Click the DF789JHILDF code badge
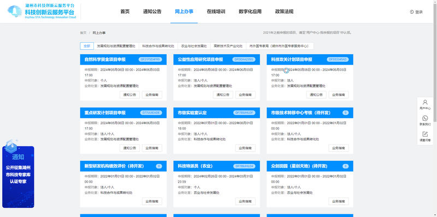The width and height of the screenshot is (437, 217). click(x=244, y=113)
